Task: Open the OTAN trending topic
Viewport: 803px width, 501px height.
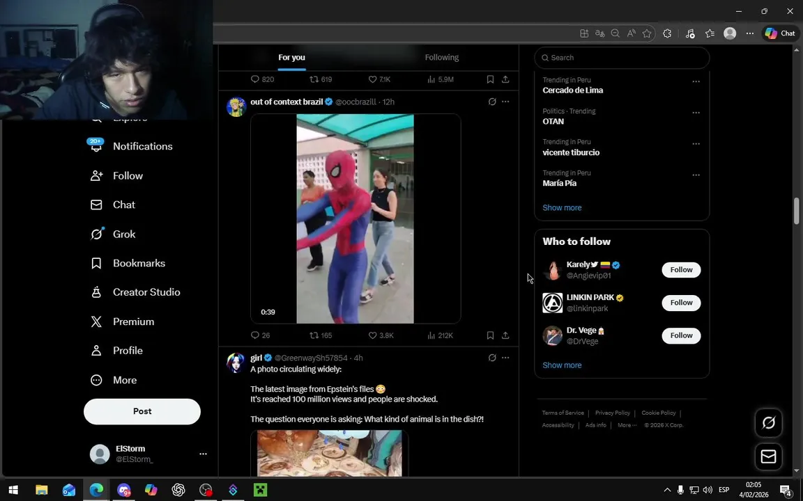Action: [x=553, y=122]
